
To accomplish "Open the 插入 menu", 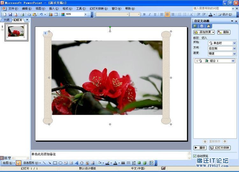I will click(x=54, y=9).
